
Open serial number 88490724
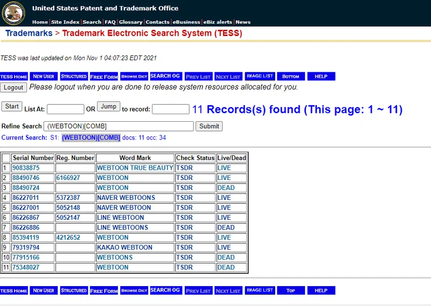(26, 188)
